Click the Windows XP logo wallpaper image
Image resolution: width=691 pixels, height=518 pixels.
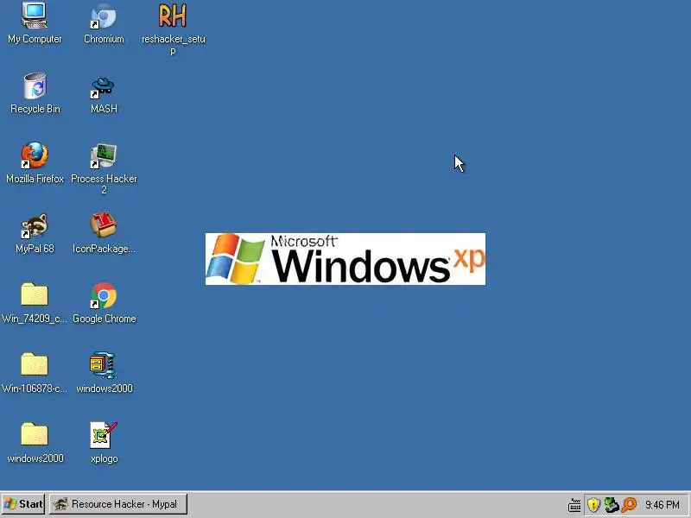click(345, 259)
